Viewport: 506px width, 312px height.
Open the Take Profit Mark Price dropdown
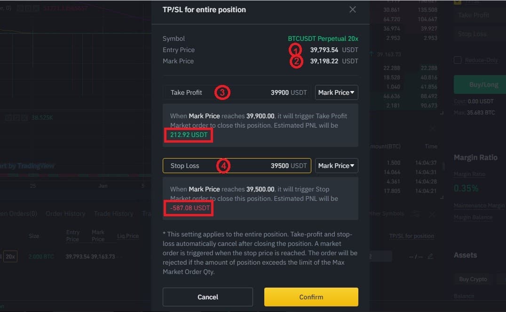click(336, 92)
